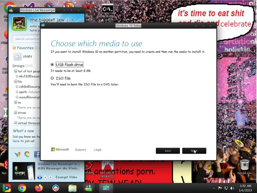Click the Next button in Windows 10 Setup
Image resolution: width=257 pixels, height=193 pixels.
194,151
